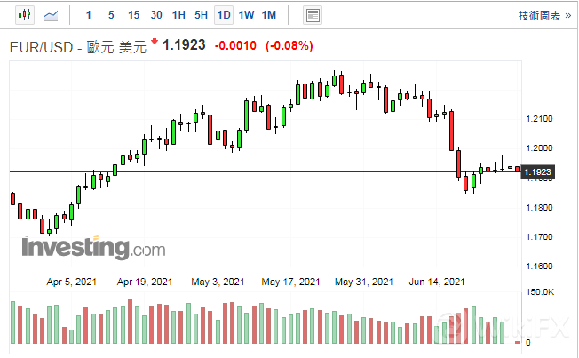Select the 1 minute timeframe
The width and height of the screenshot is (579, 358).
(x=88, y=15)
